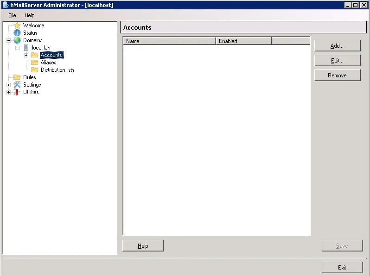370x276 pixels.
Task: Click the Distribution lists folder icon
Action: [35, 70]
